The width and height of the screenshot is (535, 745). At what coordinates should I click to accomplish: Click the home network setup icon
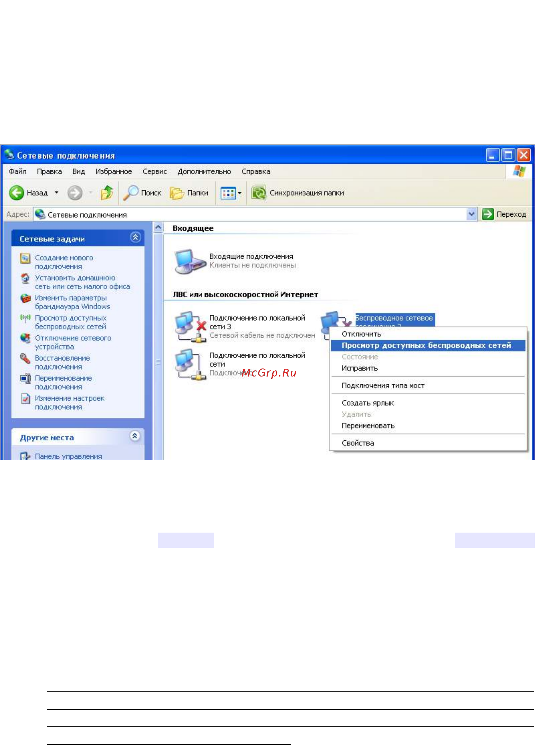click(25, 279)
